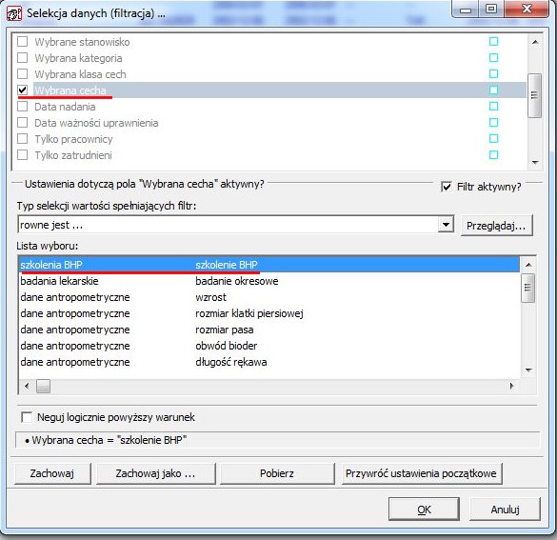Click the Przeglądaj button
This screenshot has width=557, height=540.
click(x=497, y=225)
